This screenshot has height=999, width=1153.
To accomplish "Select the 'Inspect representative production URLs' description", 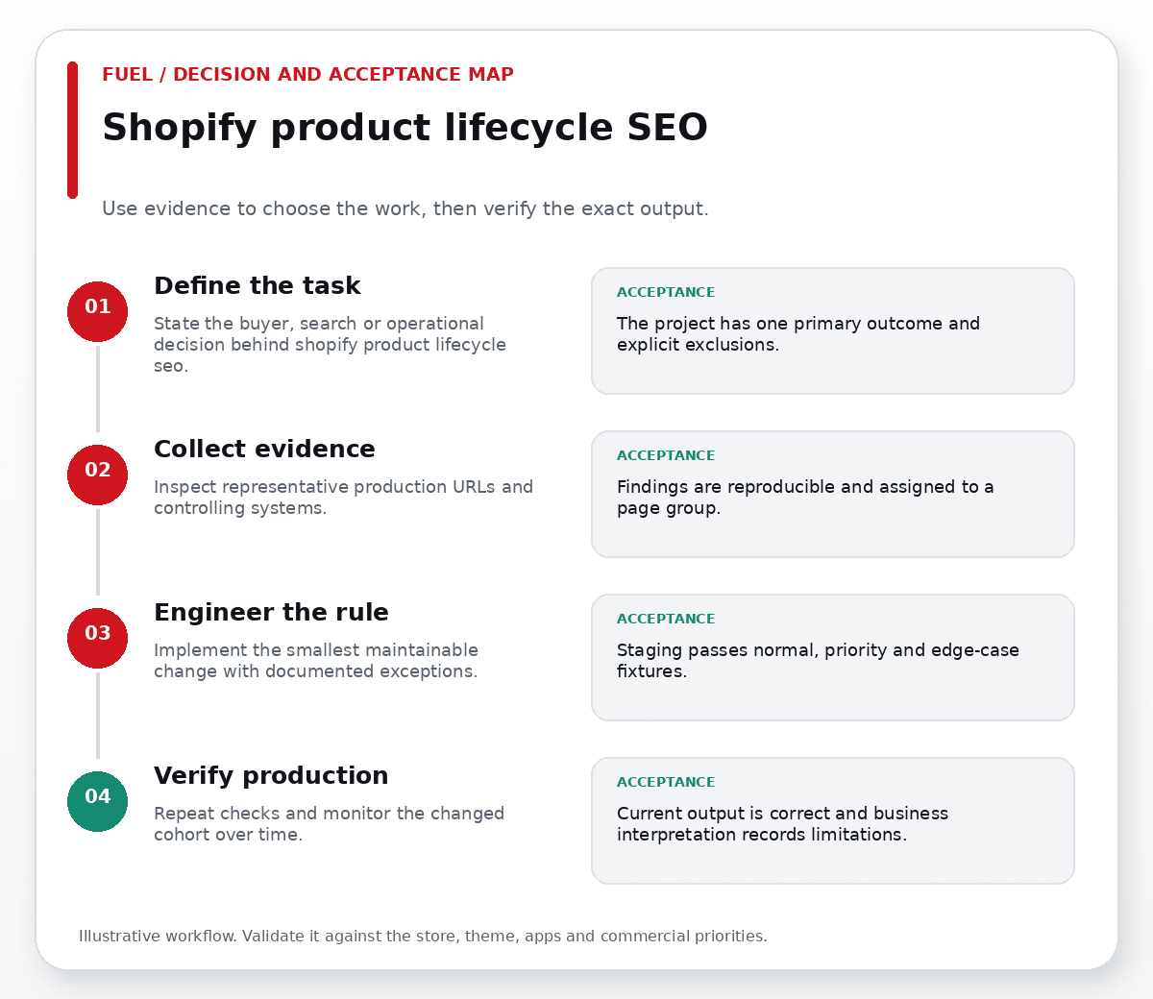I will (x=343, y=498).
